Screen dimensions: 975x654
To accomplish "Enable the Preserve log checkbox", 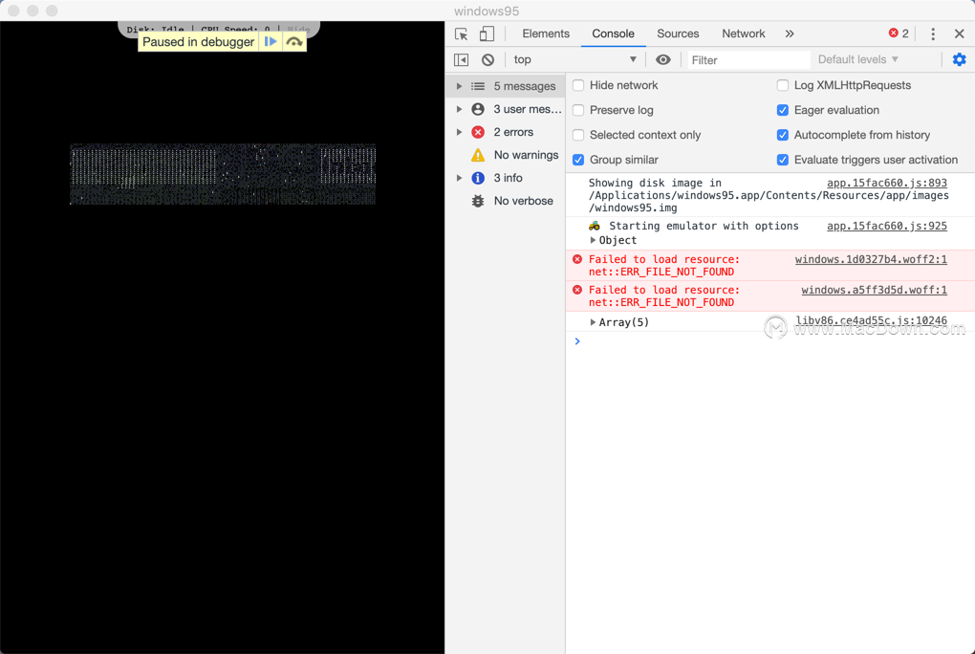I will [578, 110].
